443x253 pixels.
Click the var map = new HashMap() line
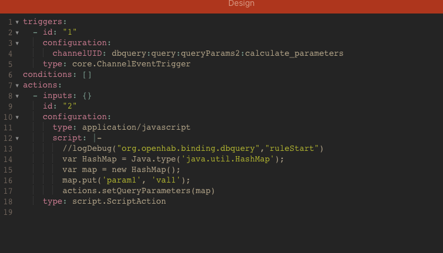click(x=122, y=170)
